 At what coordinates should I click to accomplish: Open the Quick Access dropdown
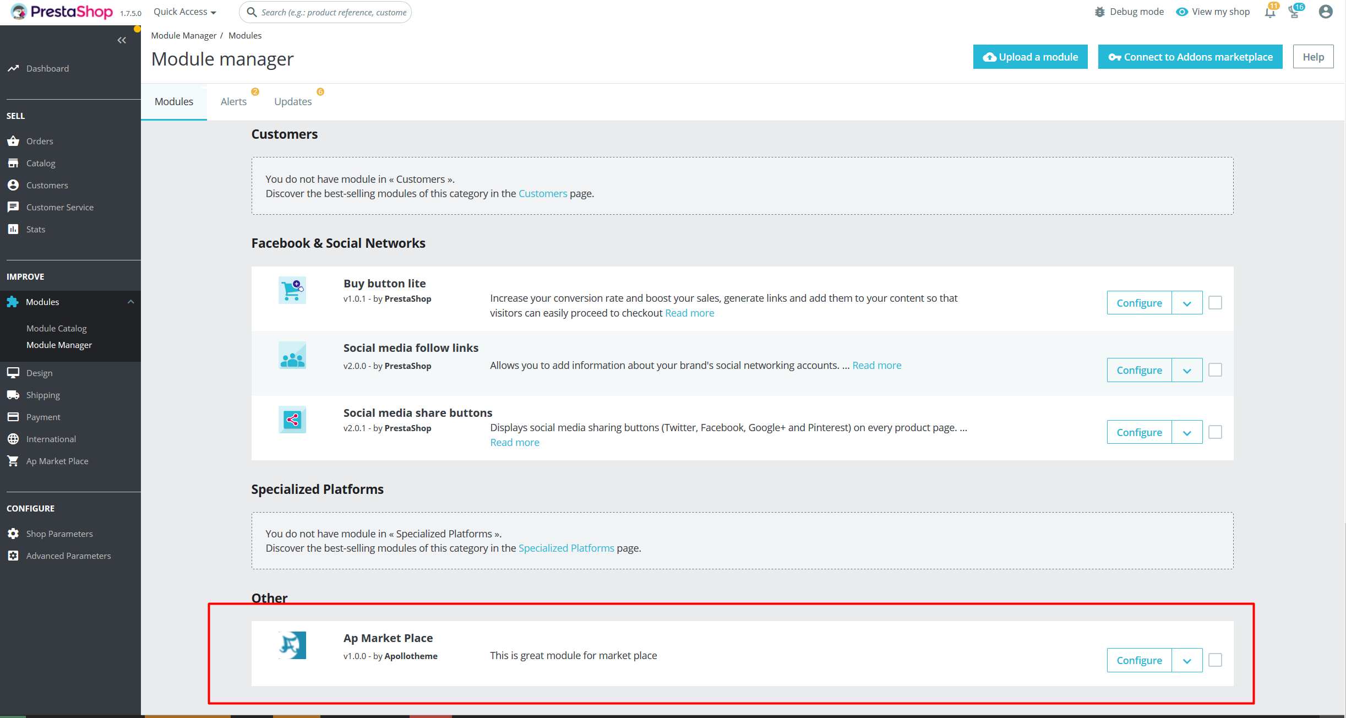pyautogui.click(x=185, y=12)
